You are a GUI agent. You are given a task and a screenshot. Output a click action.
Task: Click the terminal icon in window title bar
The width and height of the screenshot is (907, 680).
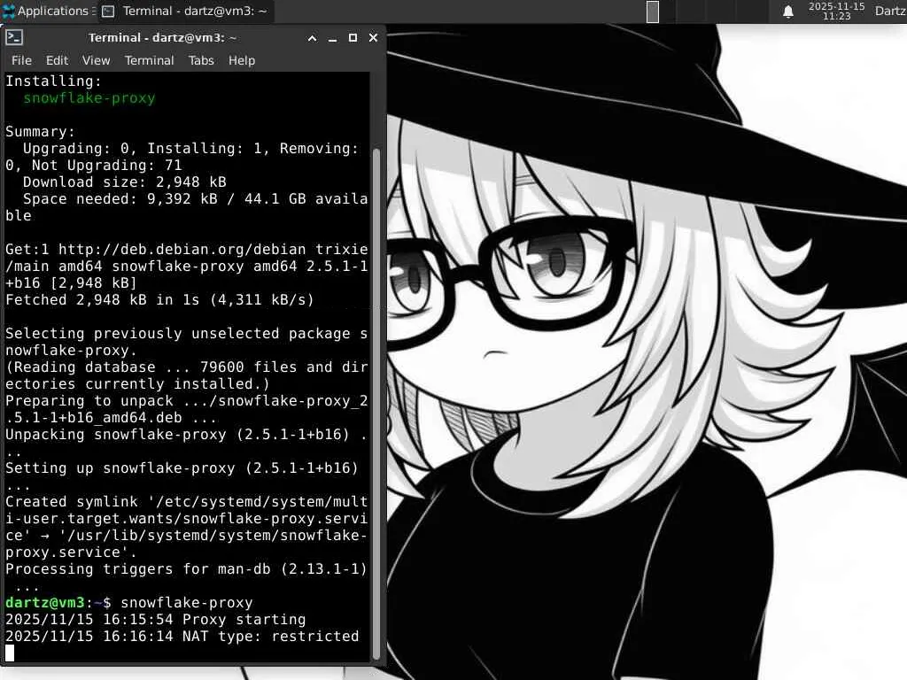[x=14, y=37]
